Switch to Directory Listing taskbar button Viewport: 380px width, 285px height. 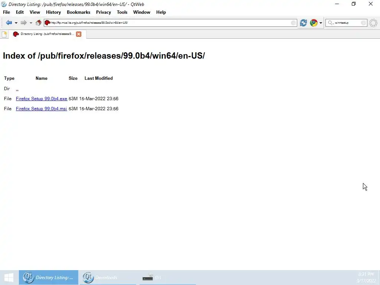(x=49, y=278)
